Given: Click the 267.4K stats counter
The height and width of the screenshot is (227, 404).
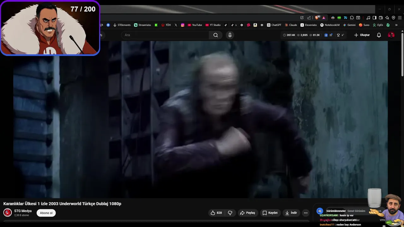Looking at the screenshot, I should coord(289,35).
